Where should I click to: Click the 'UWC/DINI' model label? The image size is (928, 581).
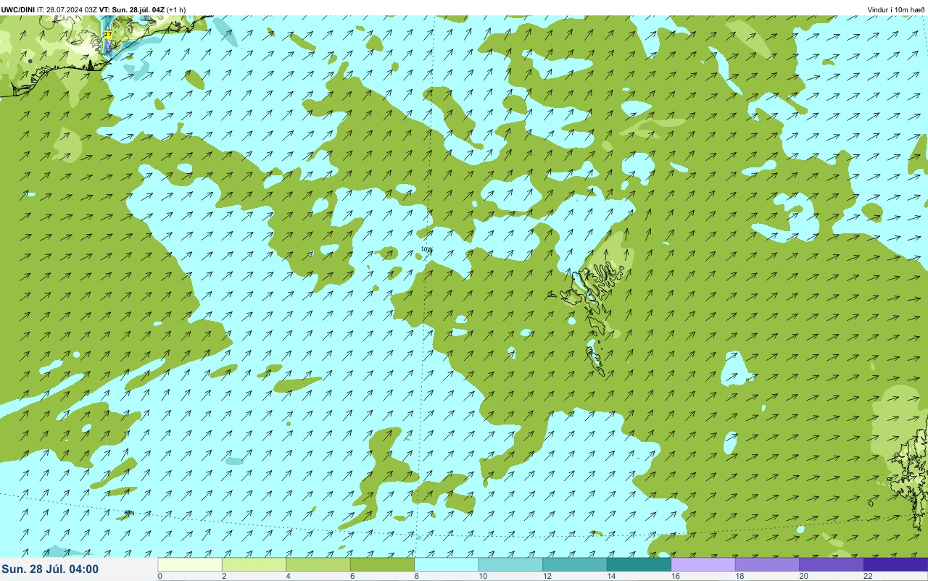18,9
